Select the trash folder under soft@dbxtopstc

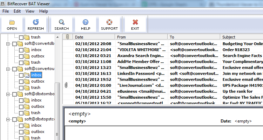[x=35, y=138]
